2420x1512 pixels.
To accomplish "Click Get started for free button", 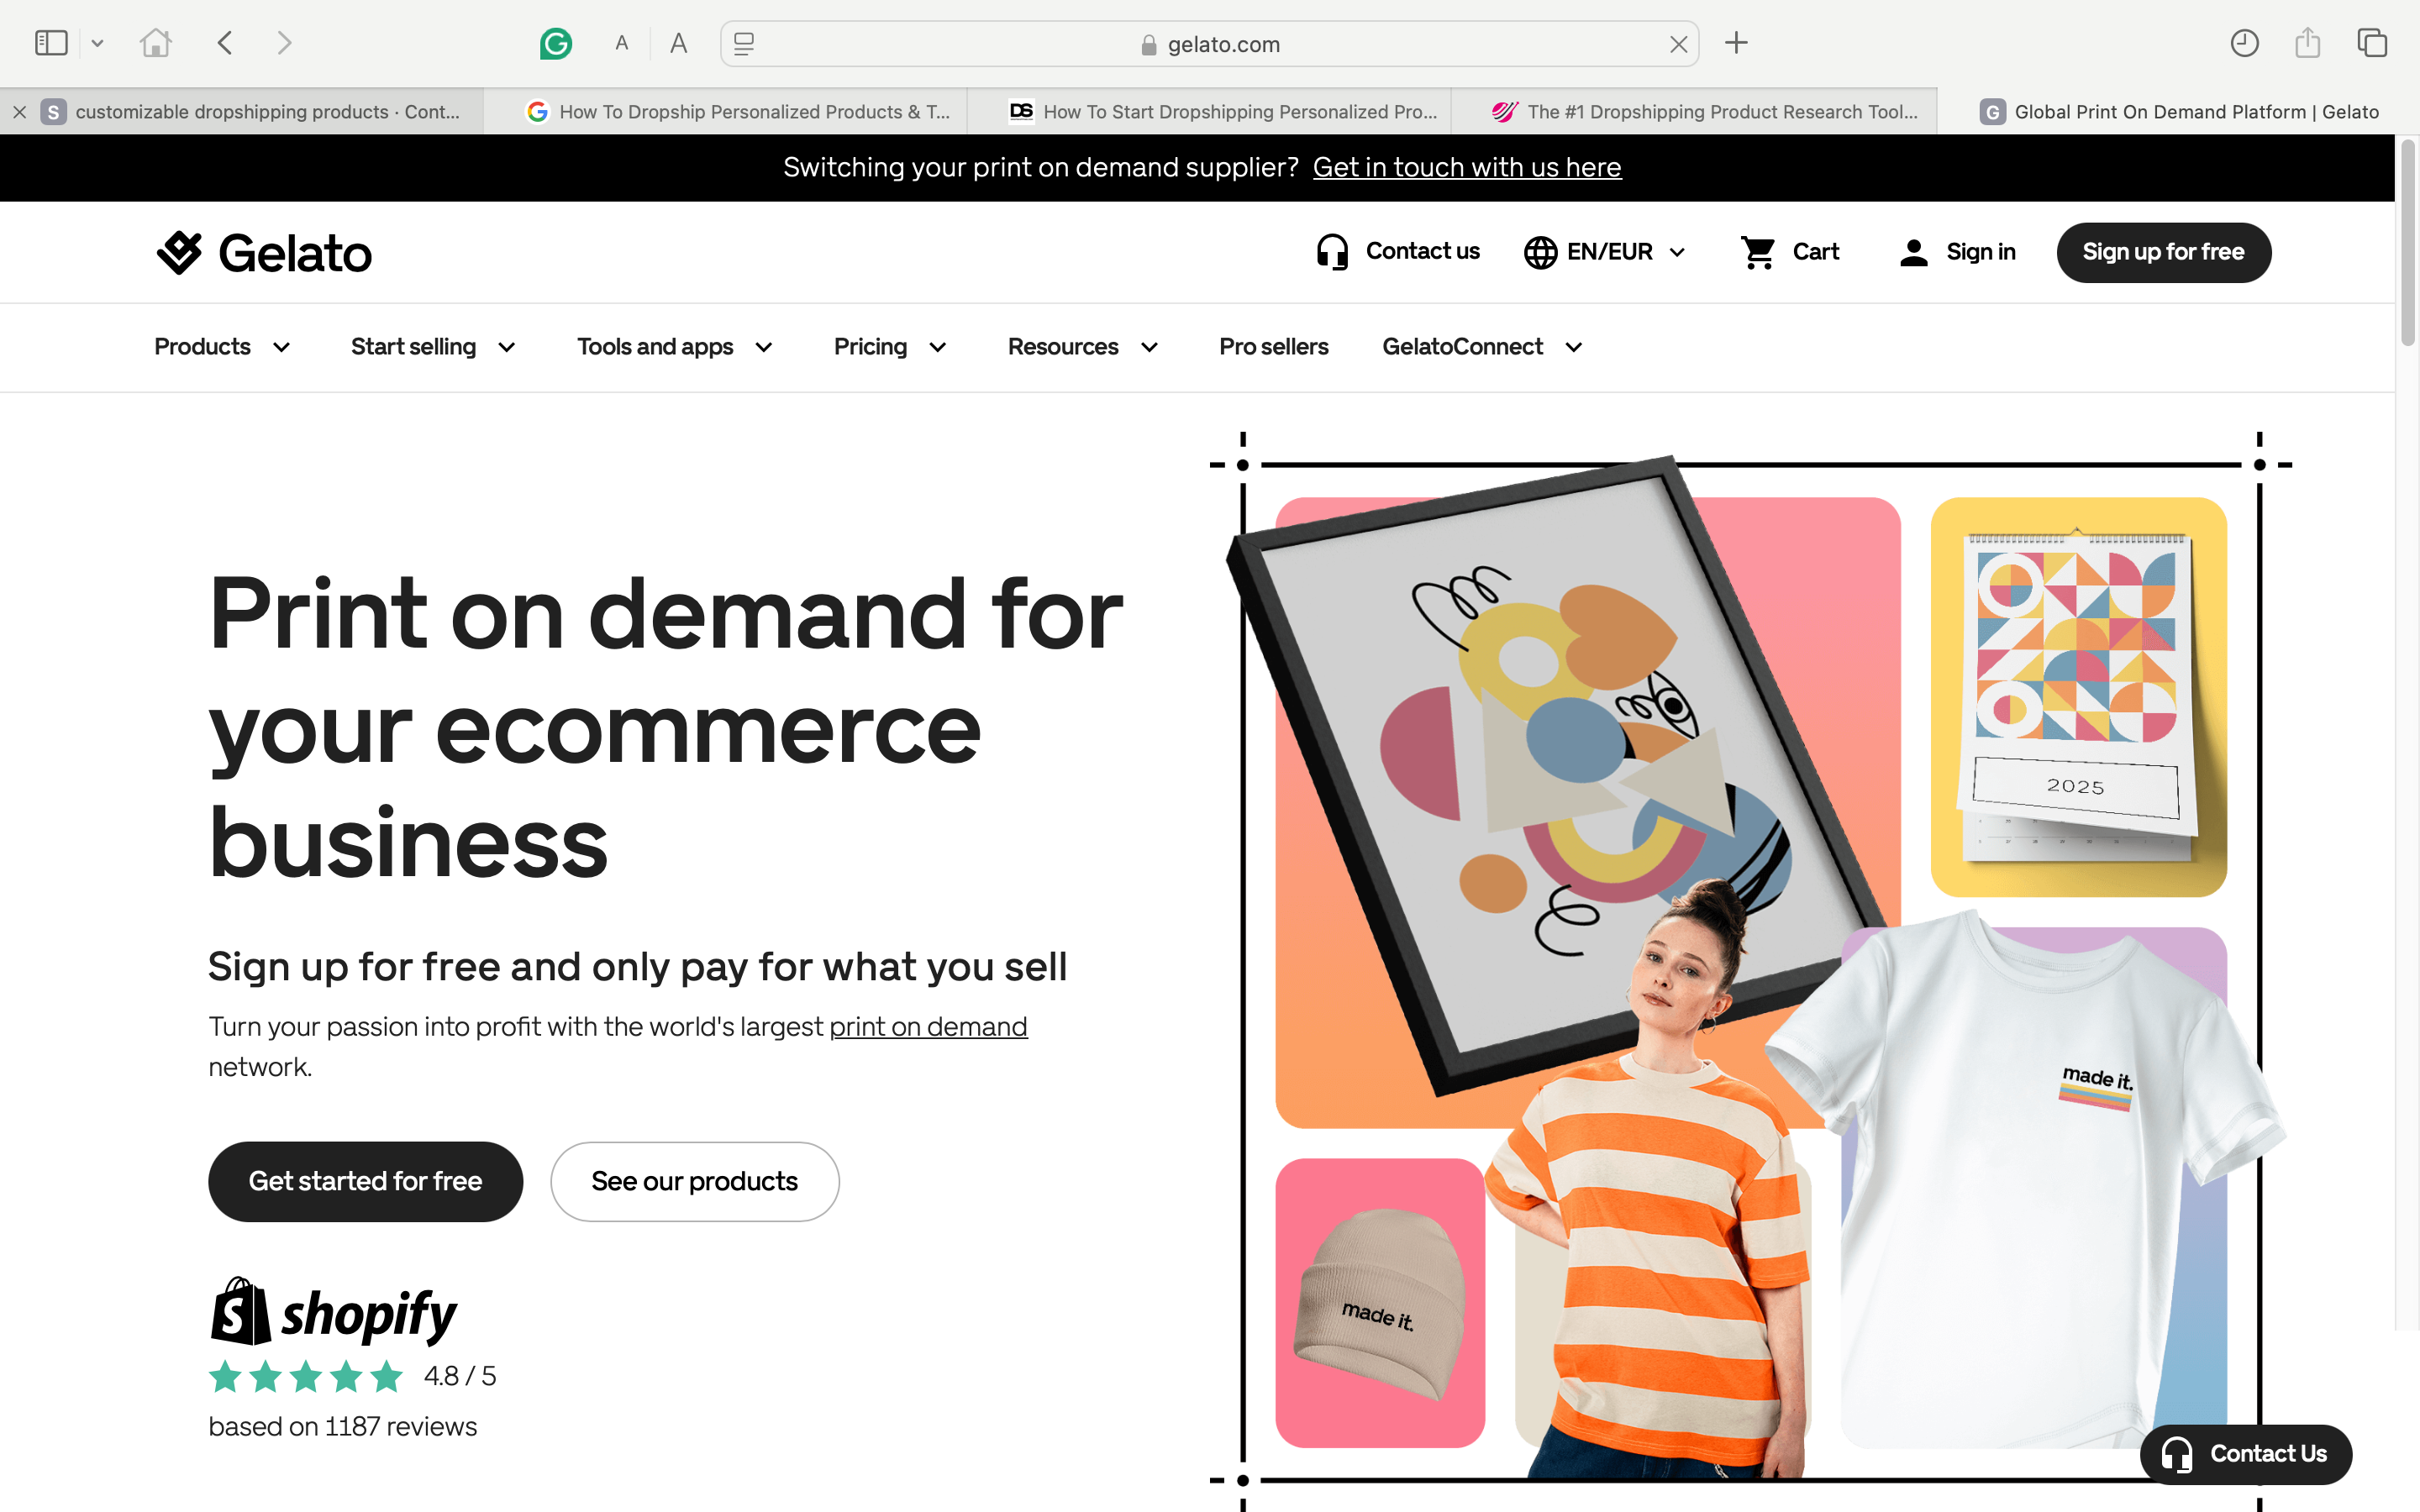I will (x=364, y=1181).
